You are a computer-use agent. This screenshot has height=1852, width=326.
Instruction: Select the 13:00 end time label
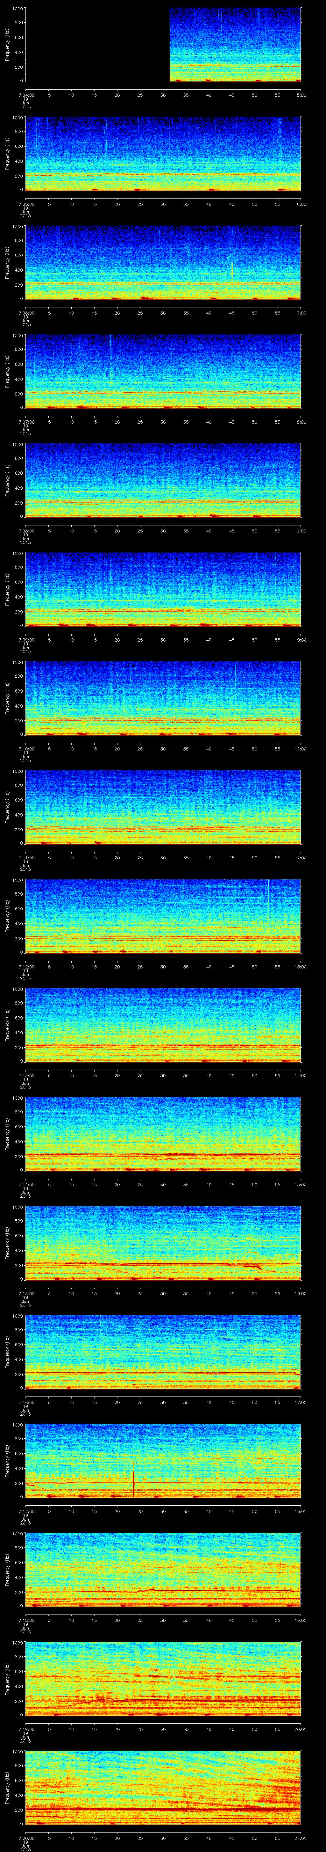tap(300, 966)
